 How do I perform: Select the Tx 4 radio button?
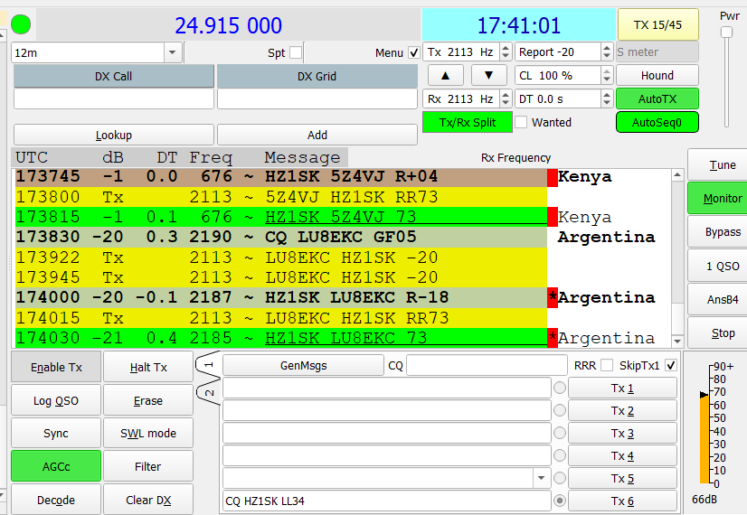[560, 455]
